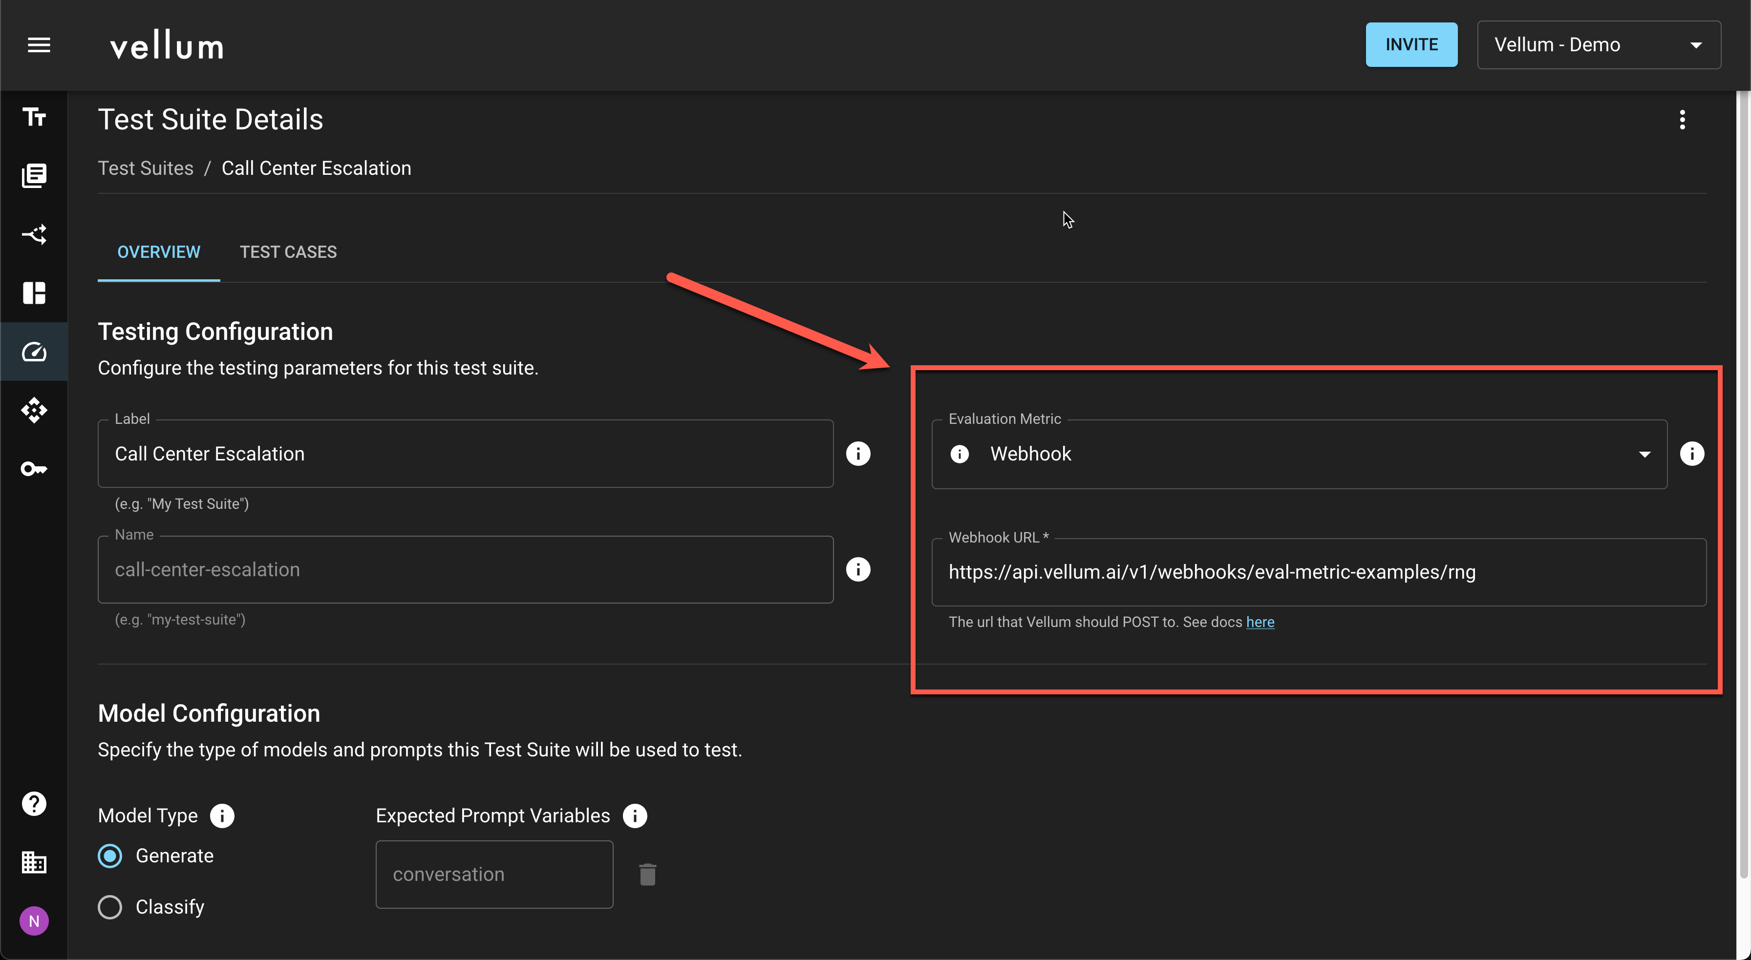
Task: Select the Classify model type
Action: (x=110, y=907)
